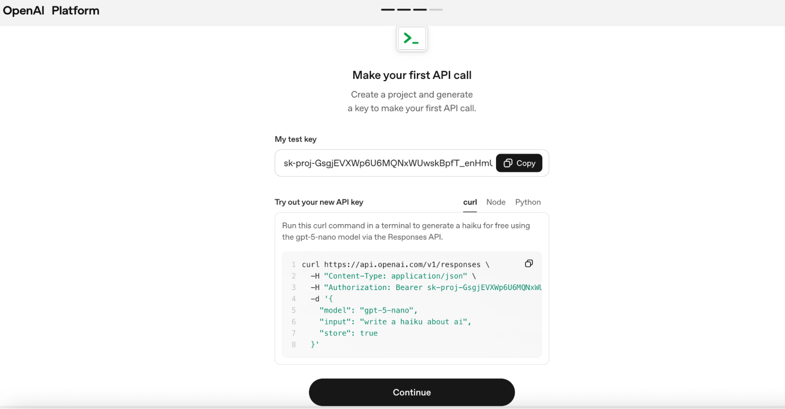This screenshot has height=409, width=785.
Task: Click the Platform header label
Action: click(x=75, y=11)
